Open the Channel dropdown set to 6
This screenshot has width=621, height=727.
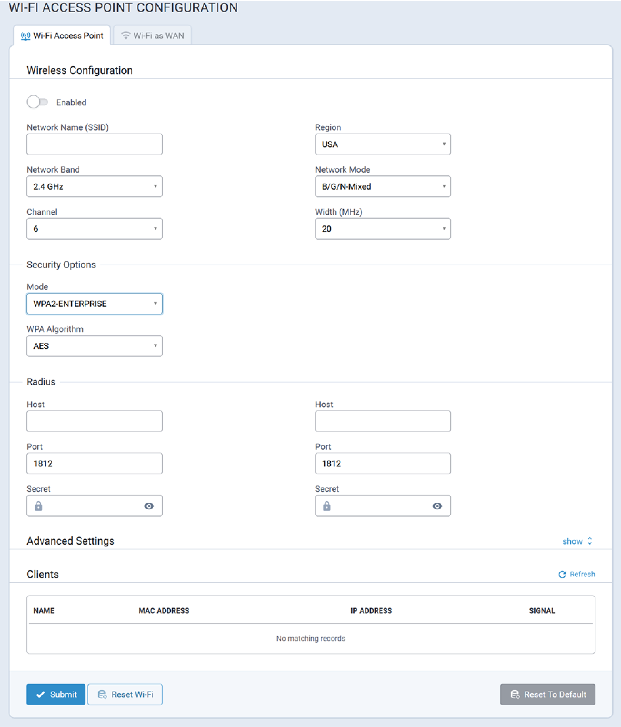94,229
